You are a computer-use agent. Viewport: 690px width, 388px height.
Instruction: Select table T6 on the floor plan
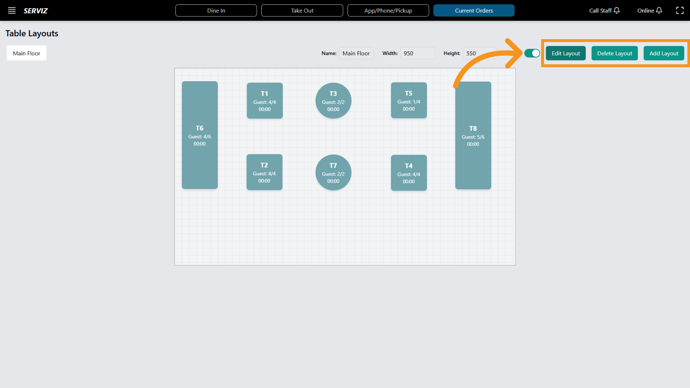[x=200, y=135]
